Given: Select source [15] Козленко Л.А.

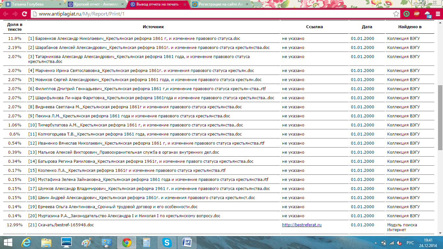Looking at the screenshot, I should (127, 170).
